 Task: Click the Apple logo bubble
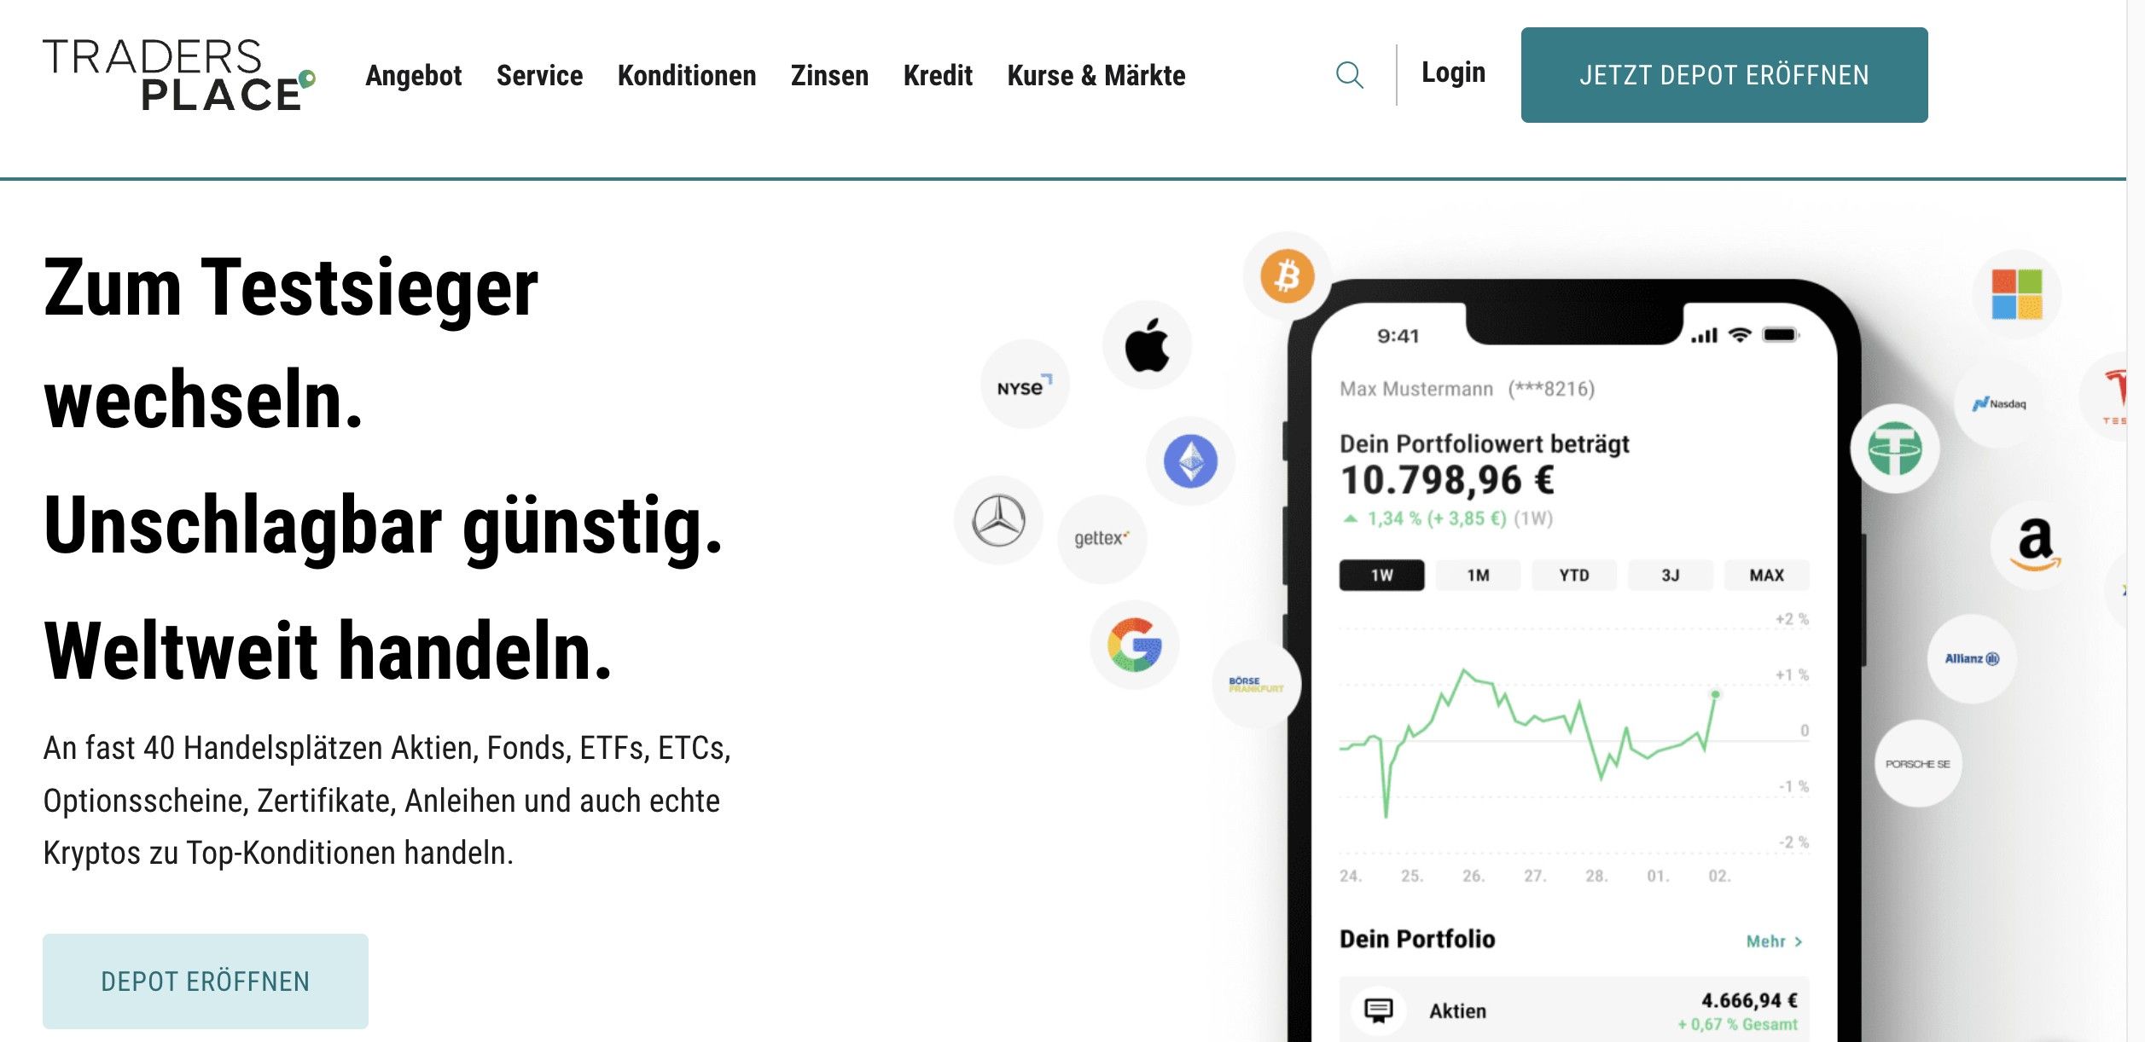coord(1147,345)
